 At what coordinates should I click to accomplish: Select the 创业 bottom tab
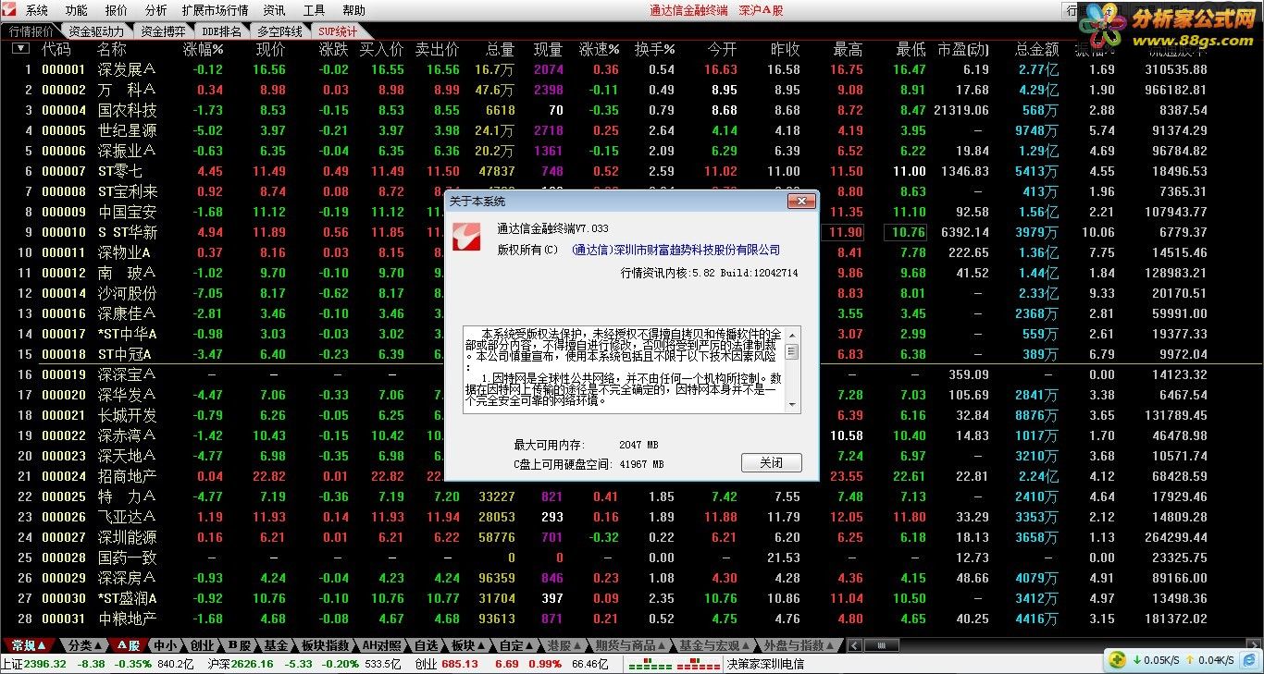(202, 645)
